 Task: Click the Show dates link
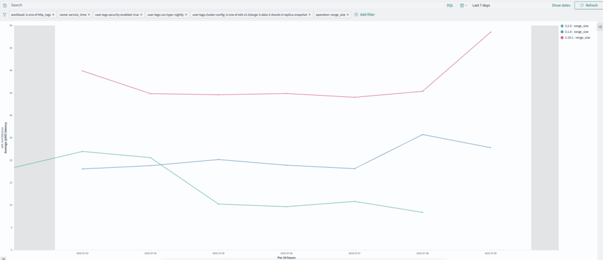click(x=561, y=5)
